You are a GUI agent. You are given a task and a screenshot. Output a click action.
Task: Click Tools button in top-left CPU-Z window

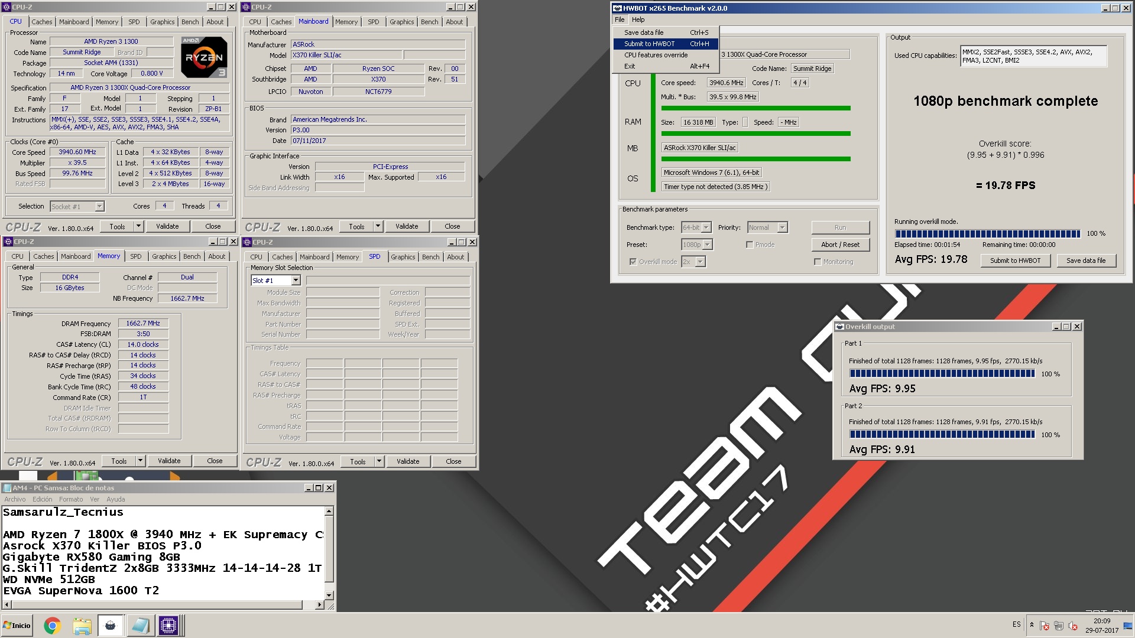(117, 226)
